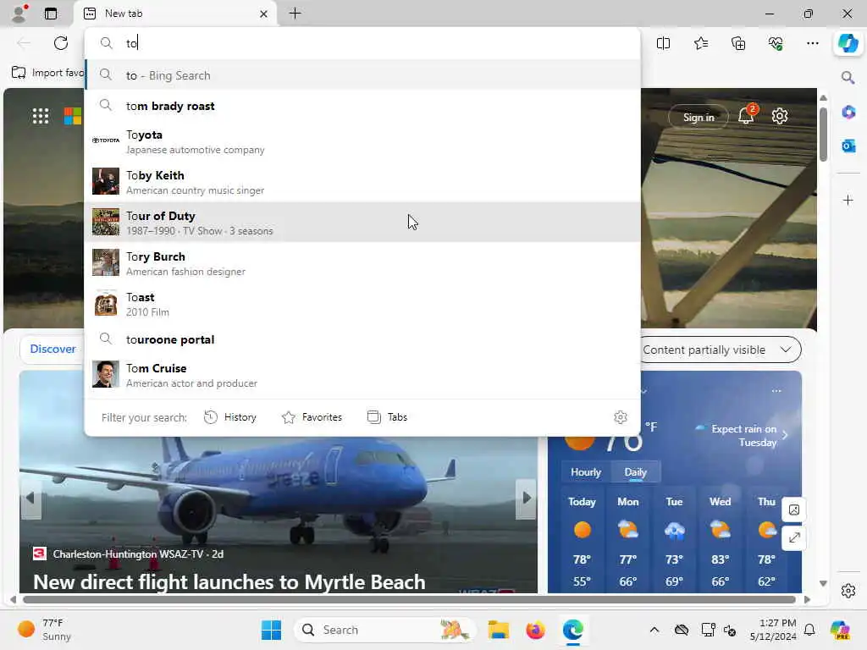Open Outlook sidebar icon
Screen dimensions: 867x650
[848, 146]
